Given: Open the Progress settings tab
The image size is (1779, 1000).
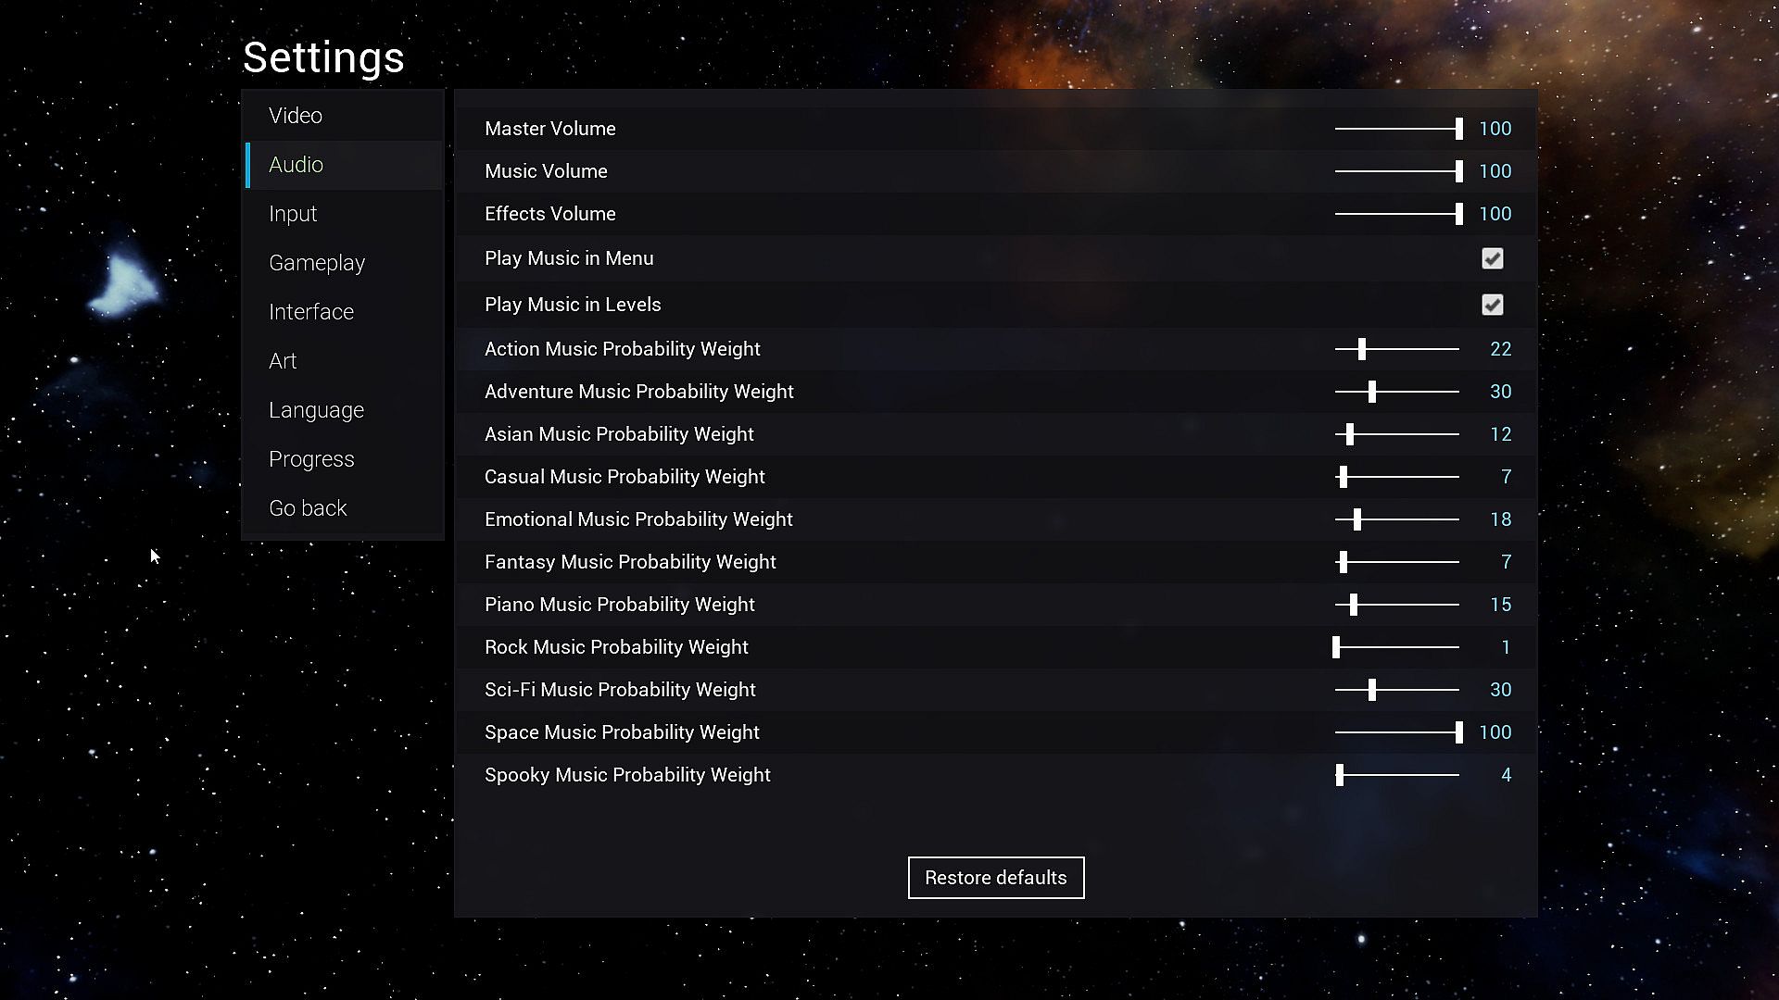Looking at the screenshot, I should 311,459.
